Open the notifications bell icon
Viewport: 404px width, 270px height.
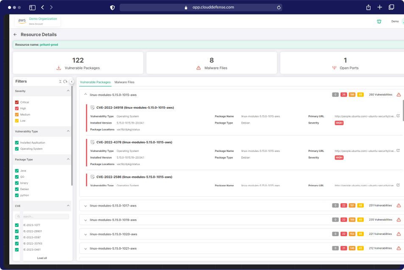pyautogui.click(x=379, y=21)
